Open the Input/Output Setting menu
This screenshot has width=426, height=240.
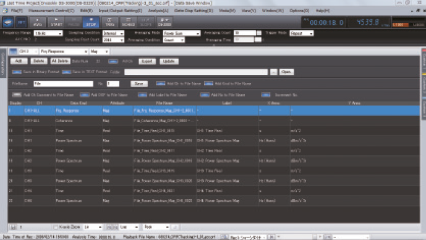[120, 11]
